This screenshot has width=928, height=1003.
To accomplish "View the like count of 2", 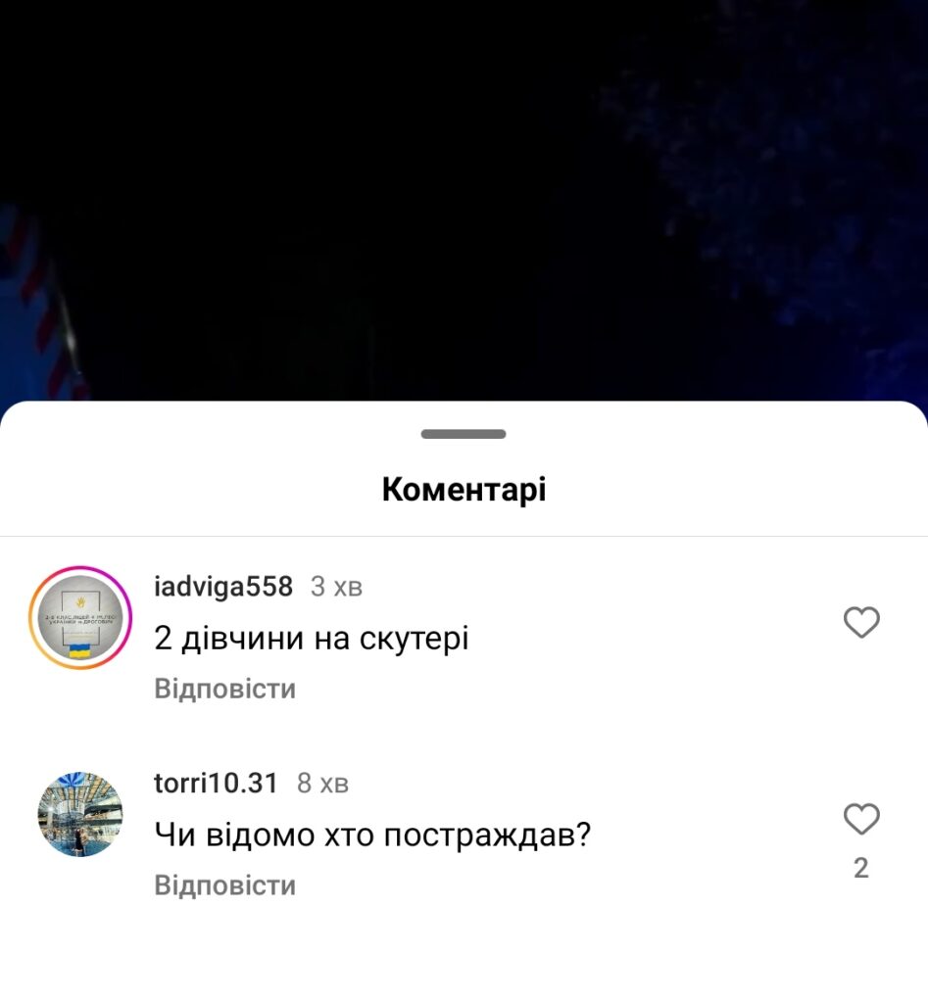I will coord(861,868).
